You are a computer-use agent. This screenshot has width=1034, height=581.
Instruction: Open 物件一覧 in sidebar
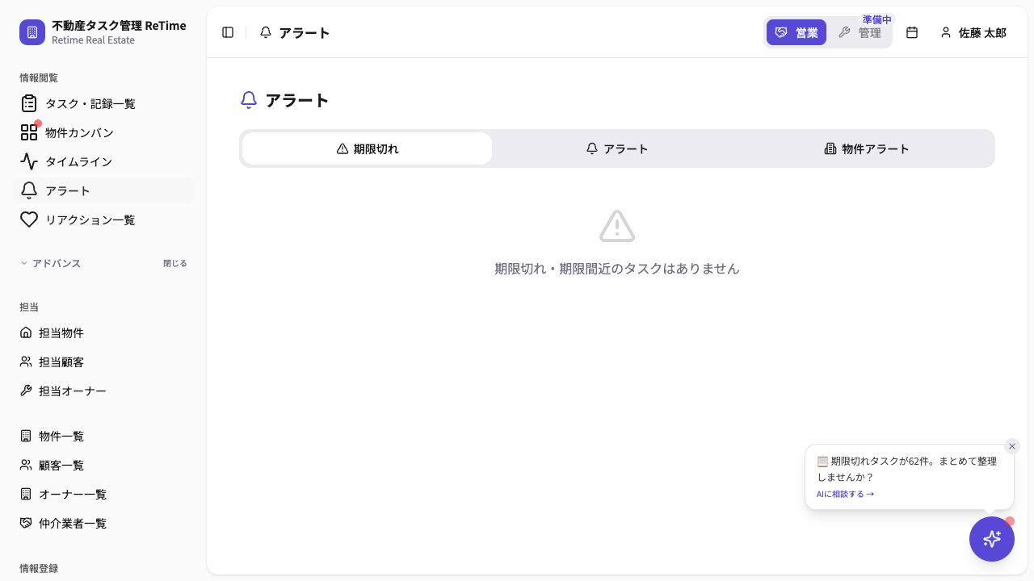click(x=103, y=436)
